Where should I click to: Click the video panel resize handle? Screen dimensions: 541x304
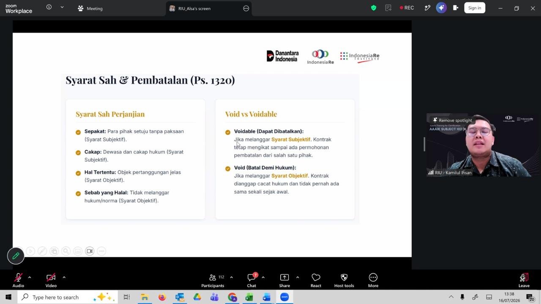coord(424,144)
